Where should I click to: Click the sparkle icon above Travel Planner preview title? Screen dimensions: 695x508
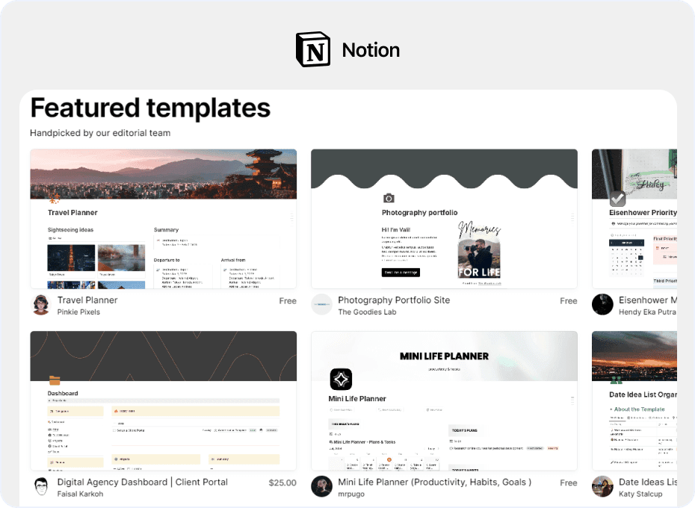pyautogui.click(x=54, y=199)
